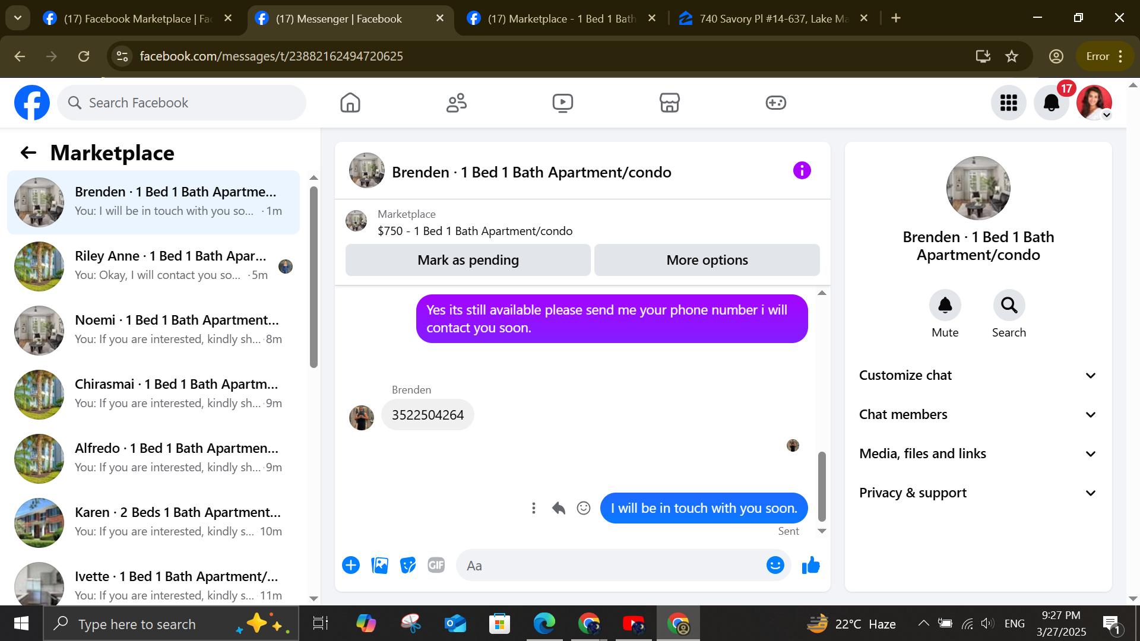Open the apps grid menu icon

(x=1008, y=103)
